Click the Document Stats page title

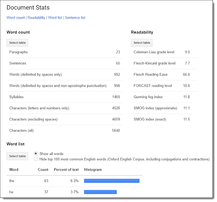[27, 7]
